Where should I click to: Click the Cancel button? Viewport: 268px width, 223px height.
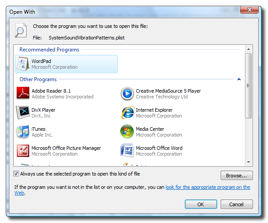coord(237,204)
